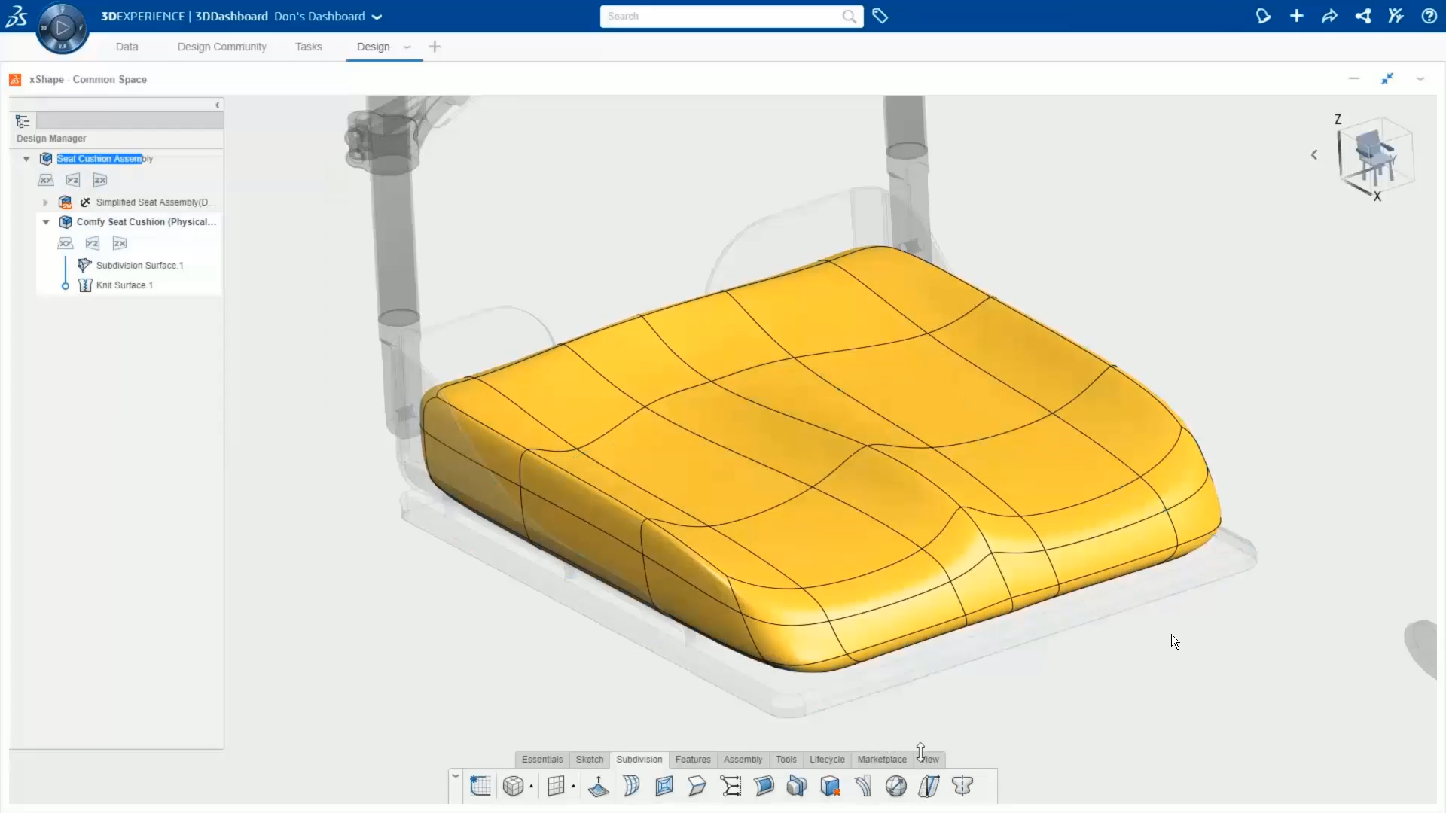Click the sketch grid icon in toolbar
The width and height of the screenshot is (1446, 813).
coord(480,786)
